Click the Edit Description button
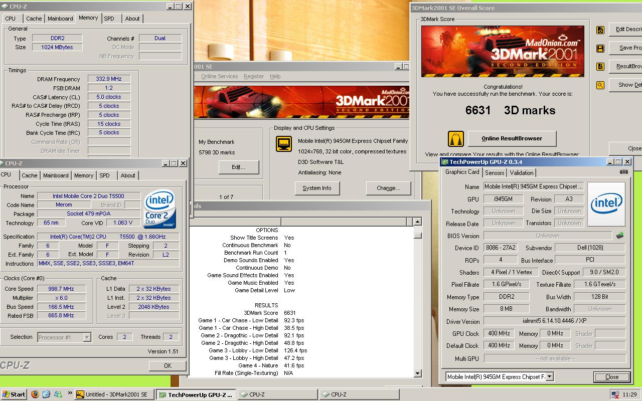The width and height of the screenshot is (642, 401). point(625,29)
